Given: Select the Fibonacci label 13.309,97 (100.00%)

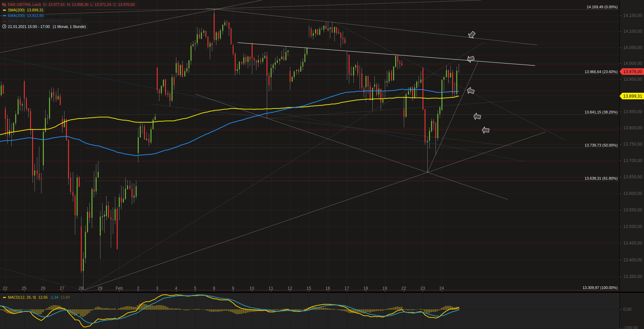Looking at the screenshot, I should click(600, 288).
